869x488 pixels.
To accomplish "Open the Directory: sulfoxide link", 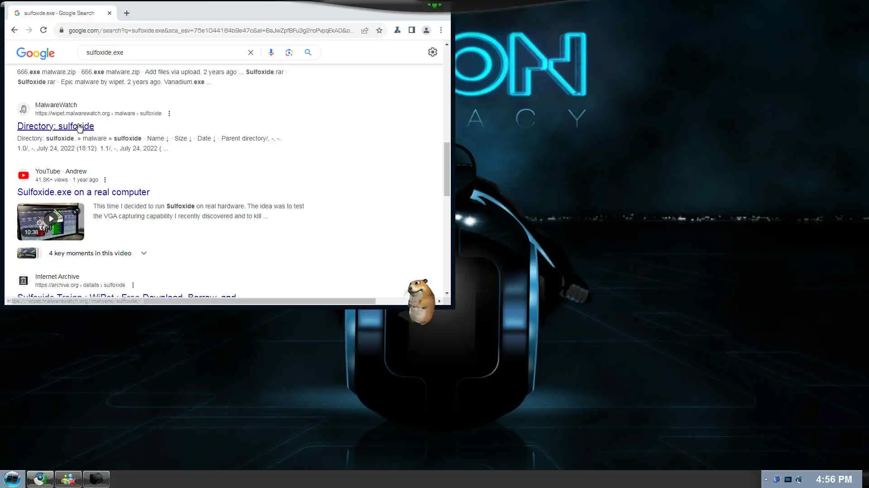I will tap(55, 126).
